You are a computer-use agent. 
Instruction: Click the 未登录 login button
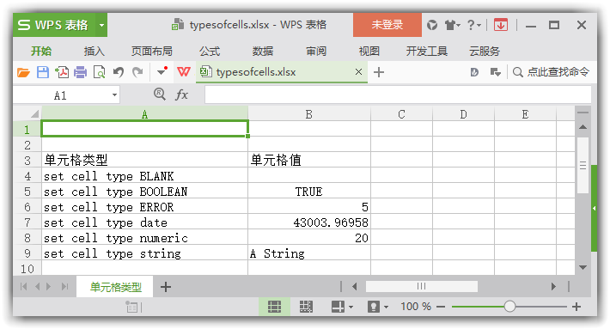[x=387, y=25]
